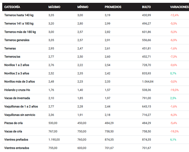Viewport: 189px width, 152px height.
Task: Select the Holando y cruza Ho row
Action: tap(17, 90)
